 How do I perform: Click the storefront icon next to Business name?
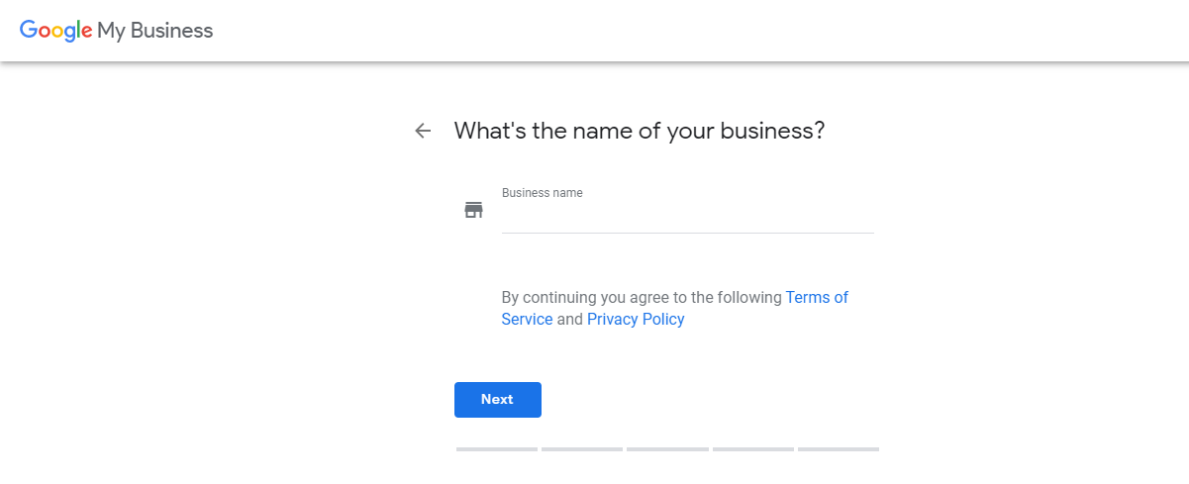[473, 210]
